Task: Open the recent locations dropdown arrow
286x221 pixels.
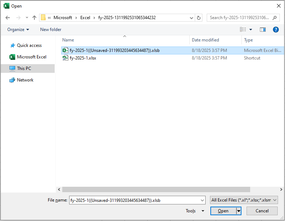Action: pyautogui.click(x=27, y=18)
